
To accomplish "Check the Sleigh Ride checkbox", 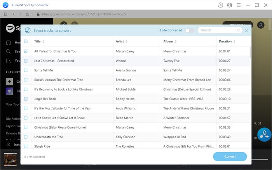I will tap(26, 146).
